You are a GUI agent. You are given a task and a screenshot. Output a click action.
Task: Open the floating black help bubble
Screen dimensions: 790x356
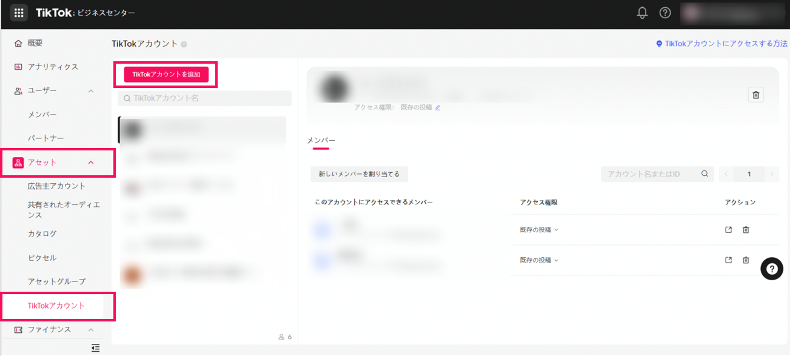771,269
